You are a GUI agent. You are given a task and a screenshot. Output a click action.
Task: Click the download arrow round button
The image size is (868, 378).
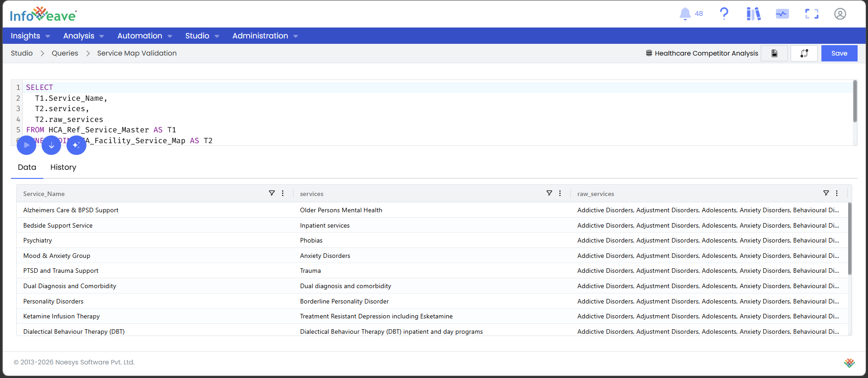pos(52,145)
